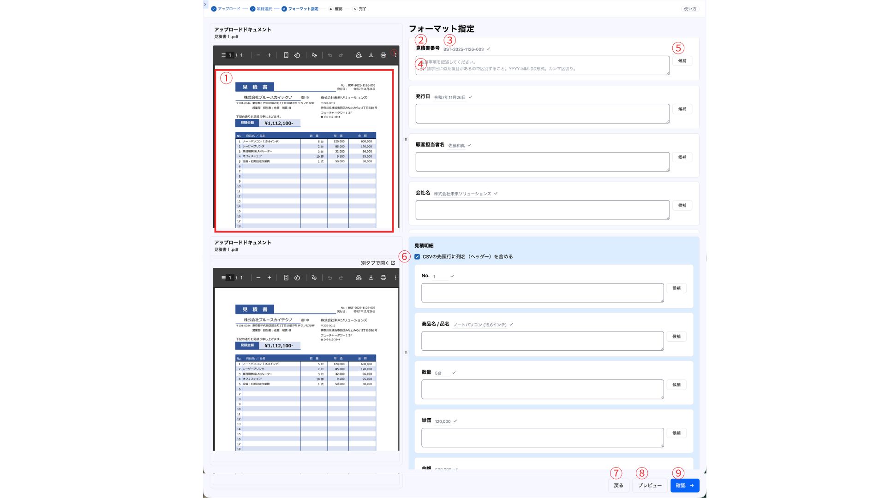Click the fit-to-page icon in the lower viewer
This screenshot has height=498, width=886.
click(x=286, y=278)
